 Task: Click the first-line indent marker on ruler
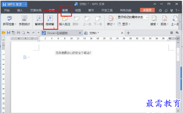point(39,38)
